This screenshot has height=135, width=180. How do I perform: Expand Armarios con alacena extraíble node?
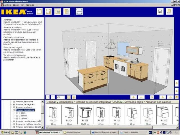(14, 121)
